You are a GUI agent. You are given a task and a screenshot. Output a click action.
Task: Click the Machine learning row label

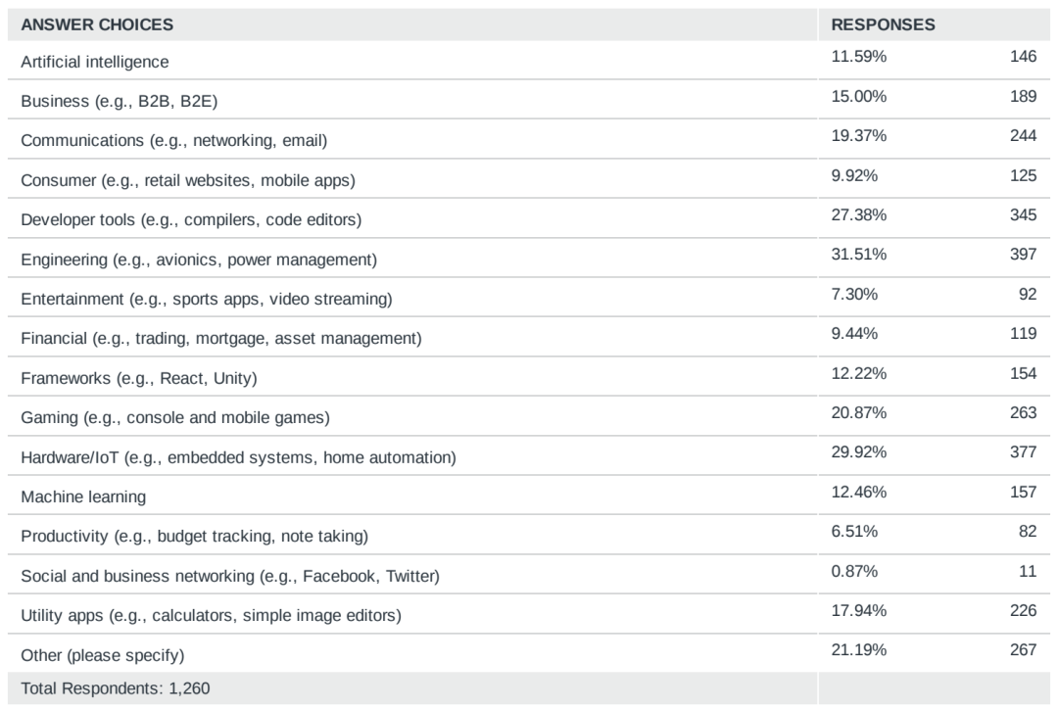[83, 497]
